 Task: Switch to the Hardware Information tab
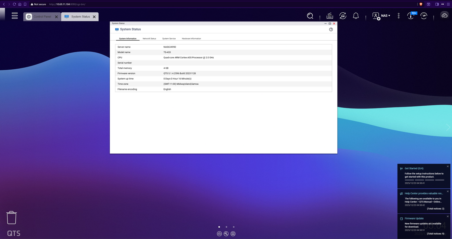(x=191, y=39)
